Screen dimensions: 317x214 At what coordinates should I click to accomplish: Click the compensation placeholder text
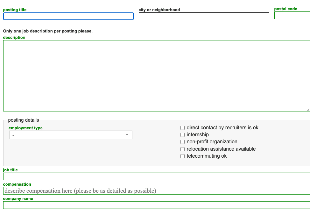point(80,190)
